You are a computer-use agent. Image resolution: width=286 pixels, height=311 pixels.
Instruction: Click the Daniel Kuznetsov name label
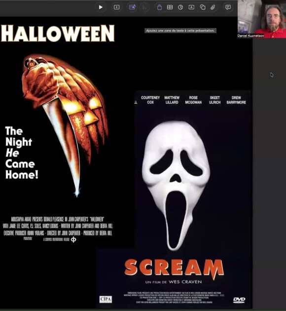250,36
